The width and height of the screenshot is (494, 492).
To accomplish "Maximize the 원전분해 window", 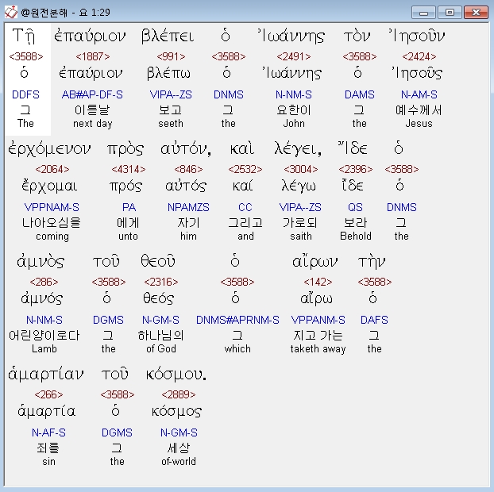I will click(450, 13).
